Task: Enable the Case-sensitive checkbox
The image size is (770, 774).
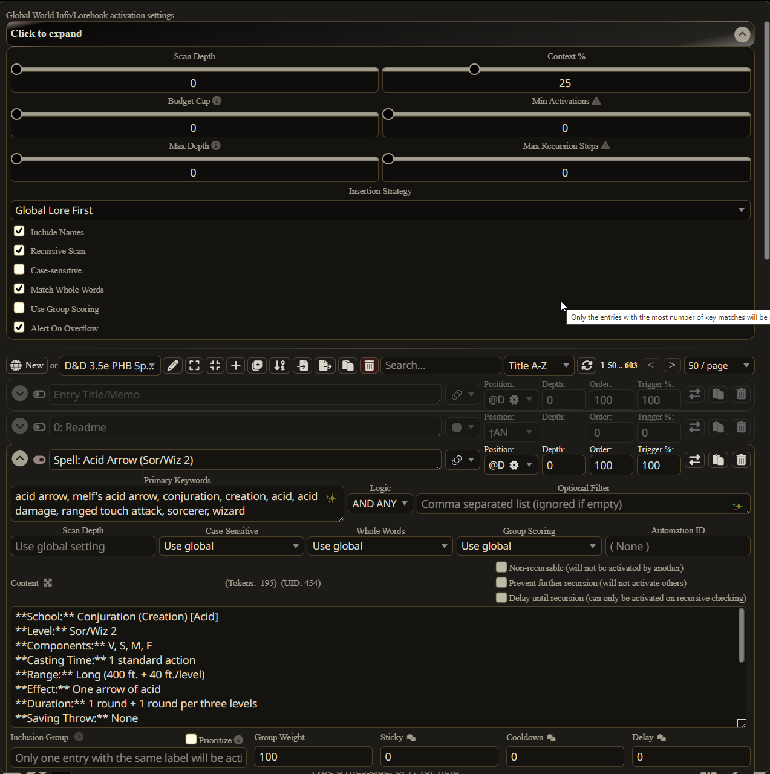Action: point(19,270)
